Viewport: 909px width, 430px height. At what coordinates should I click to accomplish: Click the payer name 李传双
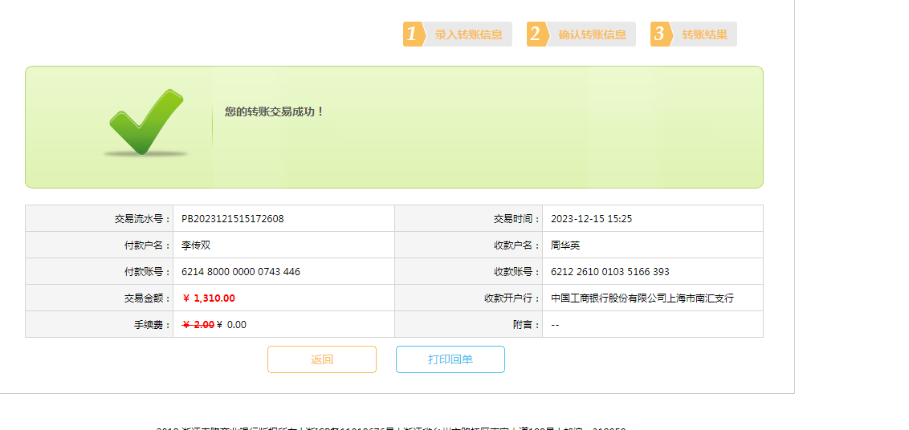196,245
